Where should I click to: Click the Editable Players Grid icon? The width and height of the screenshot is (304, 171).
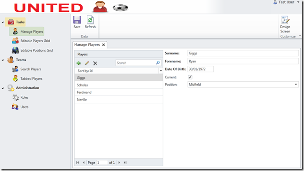coord(15,41)
